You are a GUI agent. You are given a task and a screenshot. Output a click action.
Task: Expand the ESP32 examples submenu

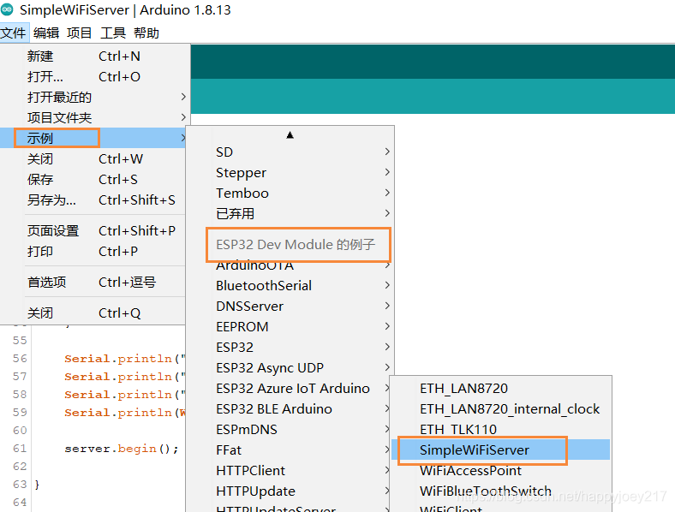(290, 348)
